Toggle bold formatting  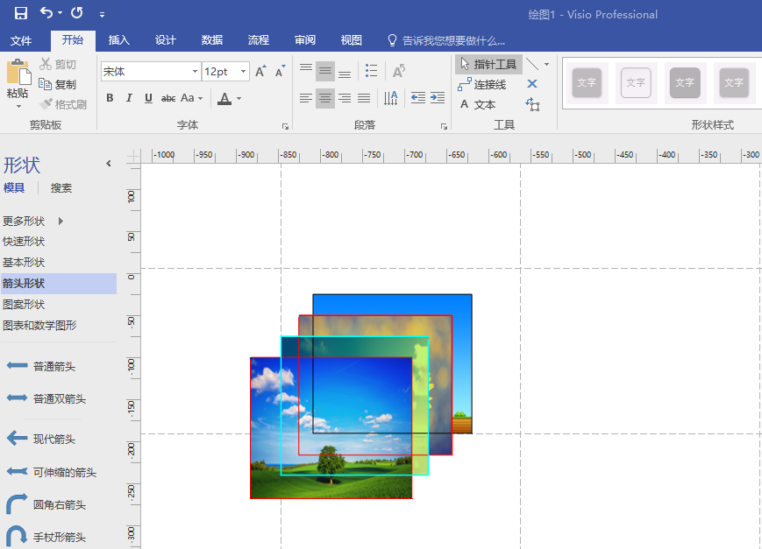coord(110,98)
